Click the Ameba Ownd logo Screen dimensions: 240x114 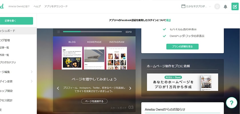pos(2,6)
